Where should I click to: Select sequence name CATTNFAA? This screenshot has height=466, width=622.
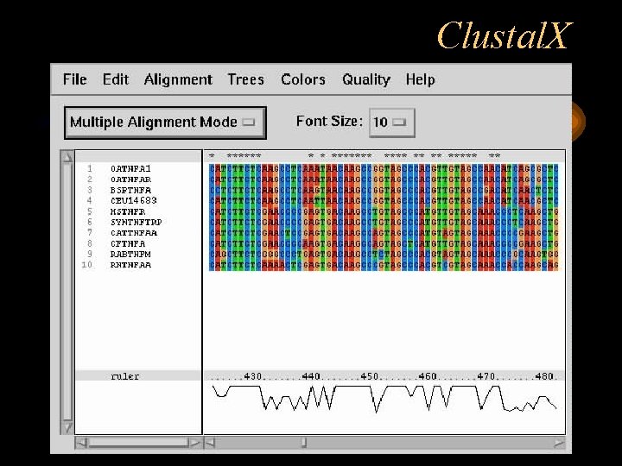click(x=134, y=233)
